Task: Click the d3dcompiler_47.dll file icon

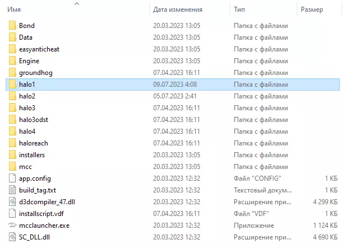Action: 12,201
